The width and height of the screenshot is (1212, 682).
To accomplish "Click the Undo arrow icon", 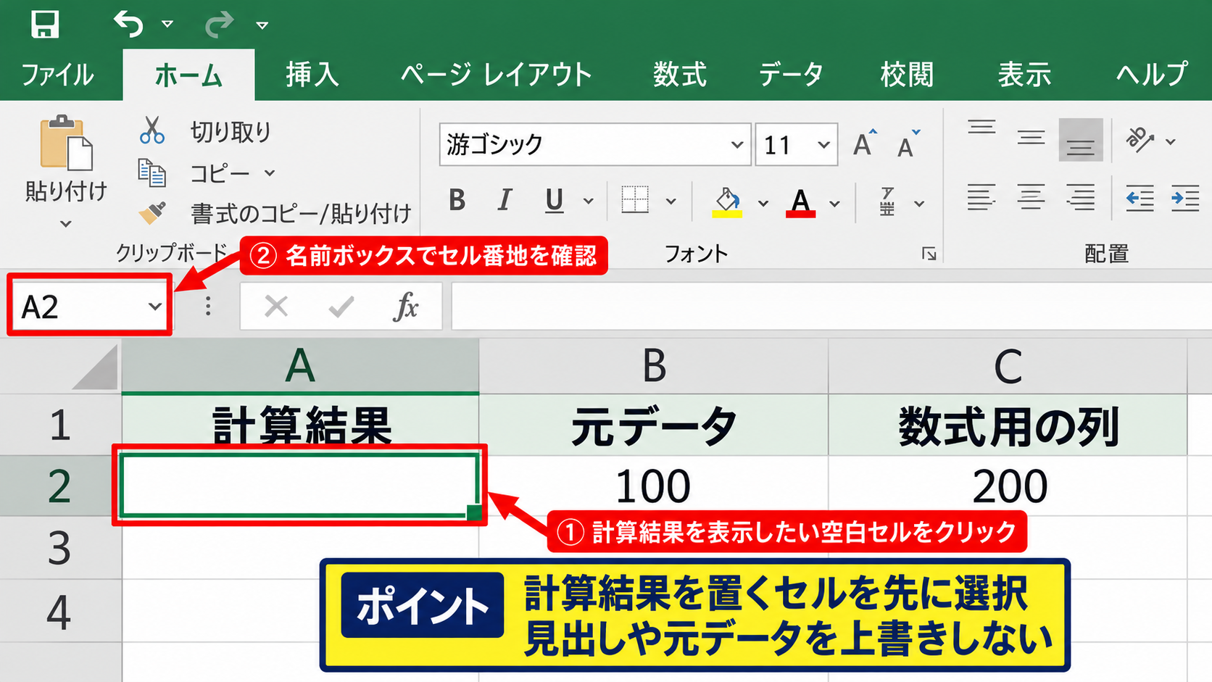I will 128,24.
